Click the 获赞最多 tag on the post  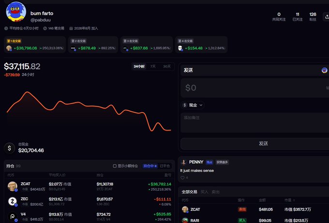coord(222,162)
